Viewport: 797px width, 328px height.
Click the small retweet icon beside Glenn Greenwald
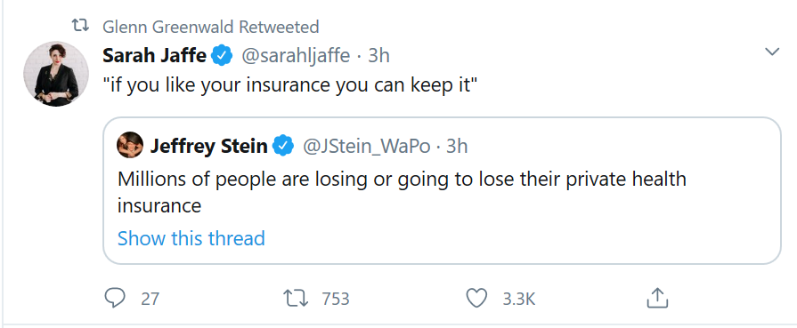pyautogui.click(x=80, y=26)
